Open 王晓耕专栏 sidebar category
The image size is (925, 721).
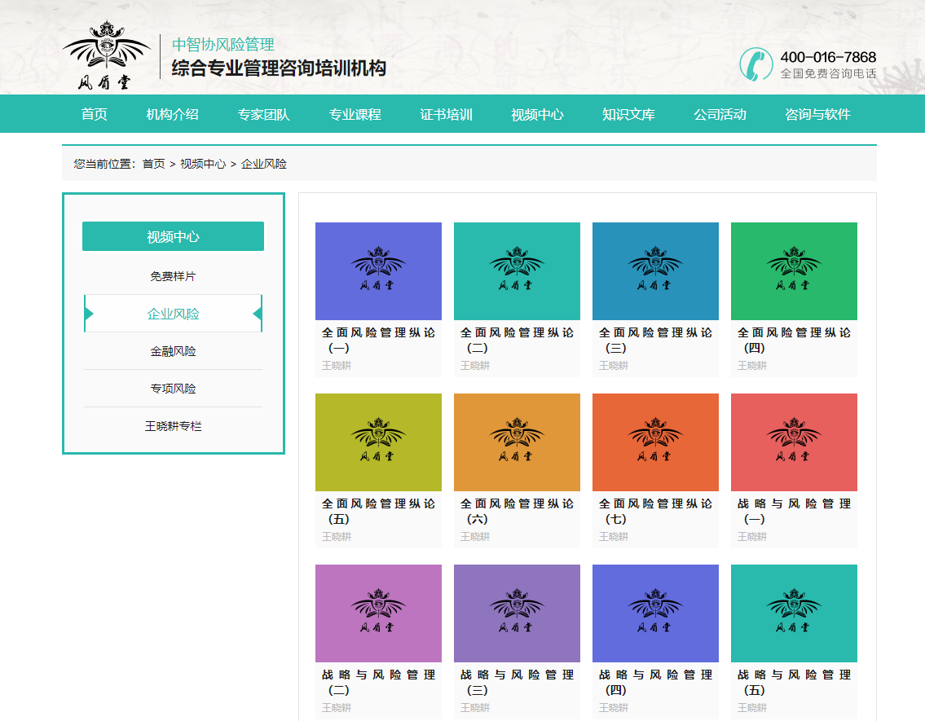tap(173, 425)
